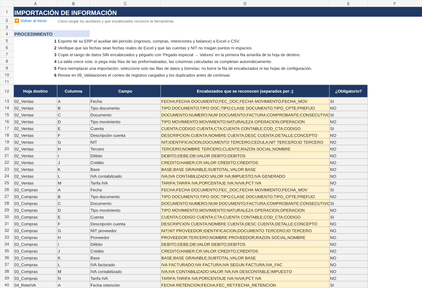422x288 pixels.
Task: Click the 'NIT' field cell in row 19
Action: tap(125, 142)
